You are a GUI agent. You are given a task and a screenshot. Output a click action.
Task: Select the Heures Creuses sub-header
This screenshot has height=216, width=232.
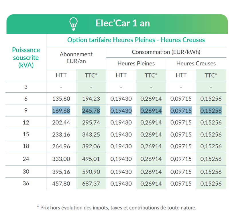click(x=196, y=63)
